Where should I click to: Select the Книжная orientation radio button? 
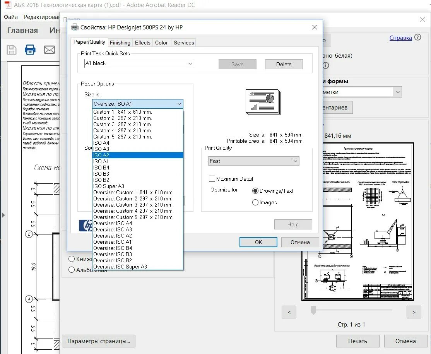[72, 259]
